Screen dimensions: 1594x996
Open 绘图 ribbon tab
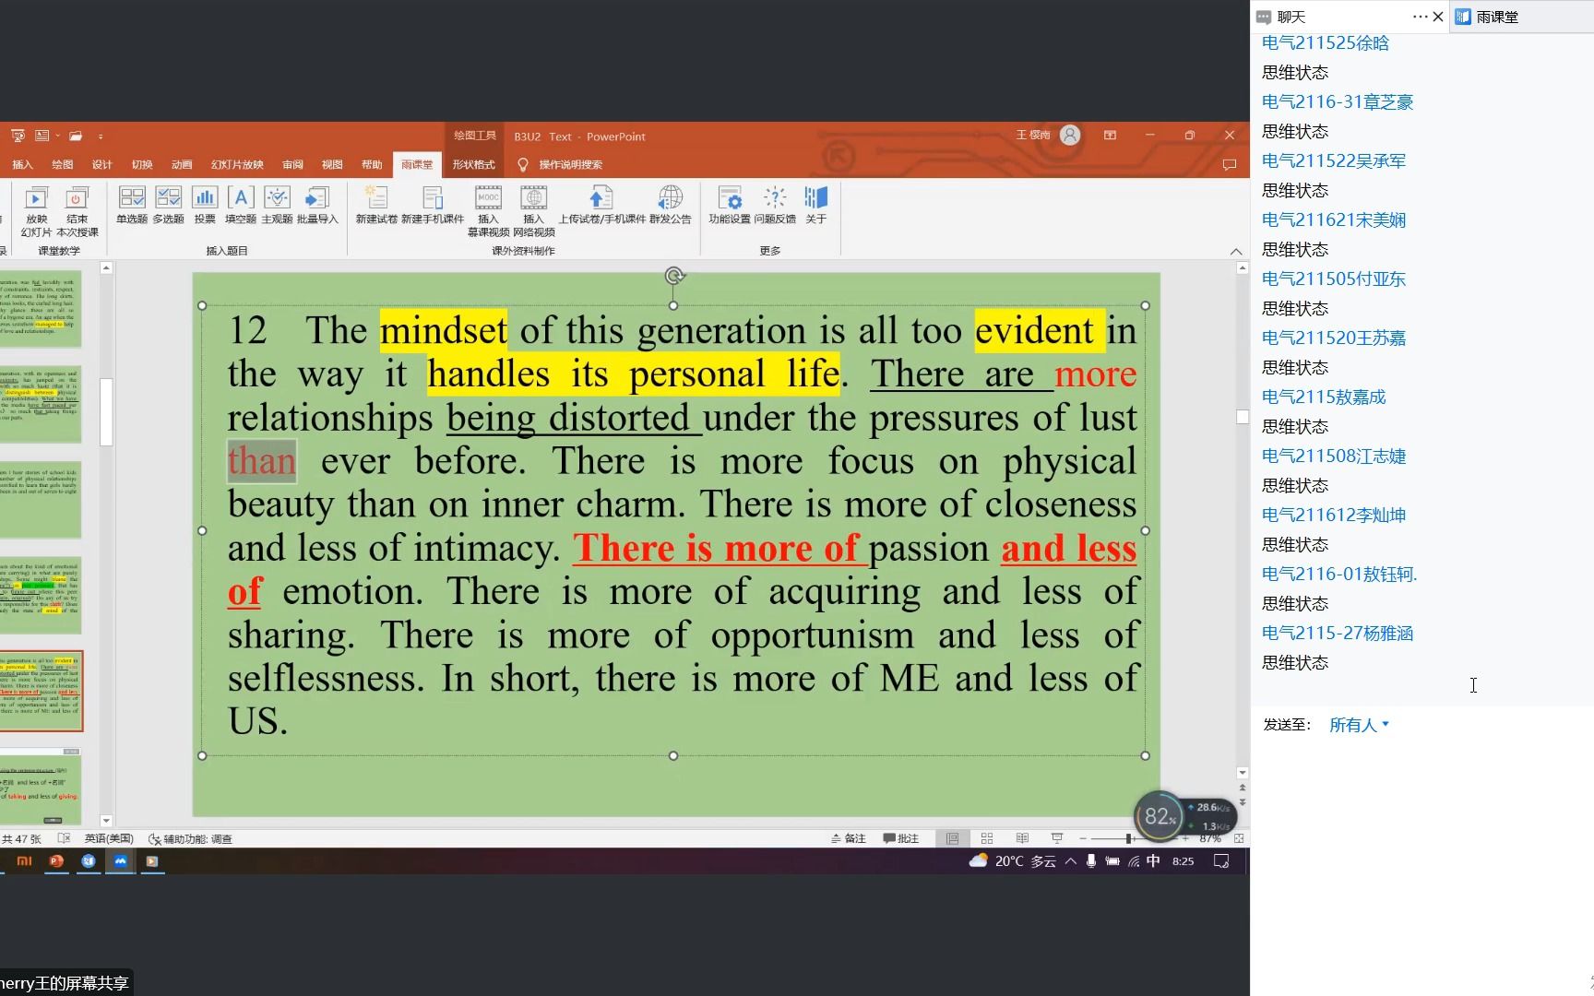click(62, 164)
